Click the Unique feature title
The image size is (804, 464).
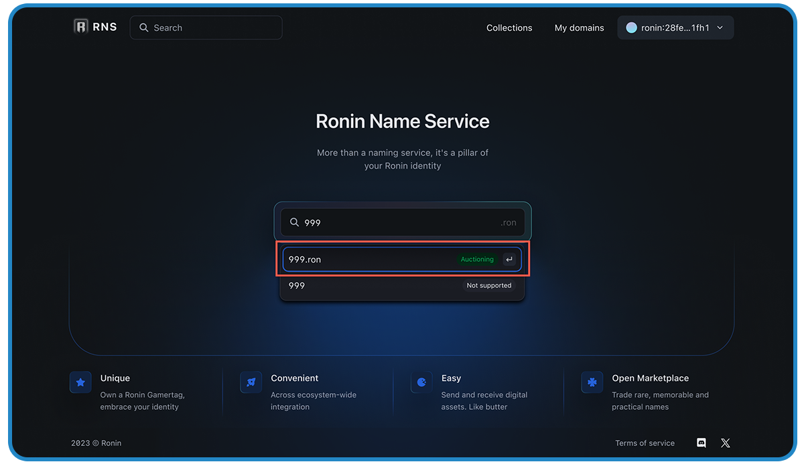click(x=115, y=378)
